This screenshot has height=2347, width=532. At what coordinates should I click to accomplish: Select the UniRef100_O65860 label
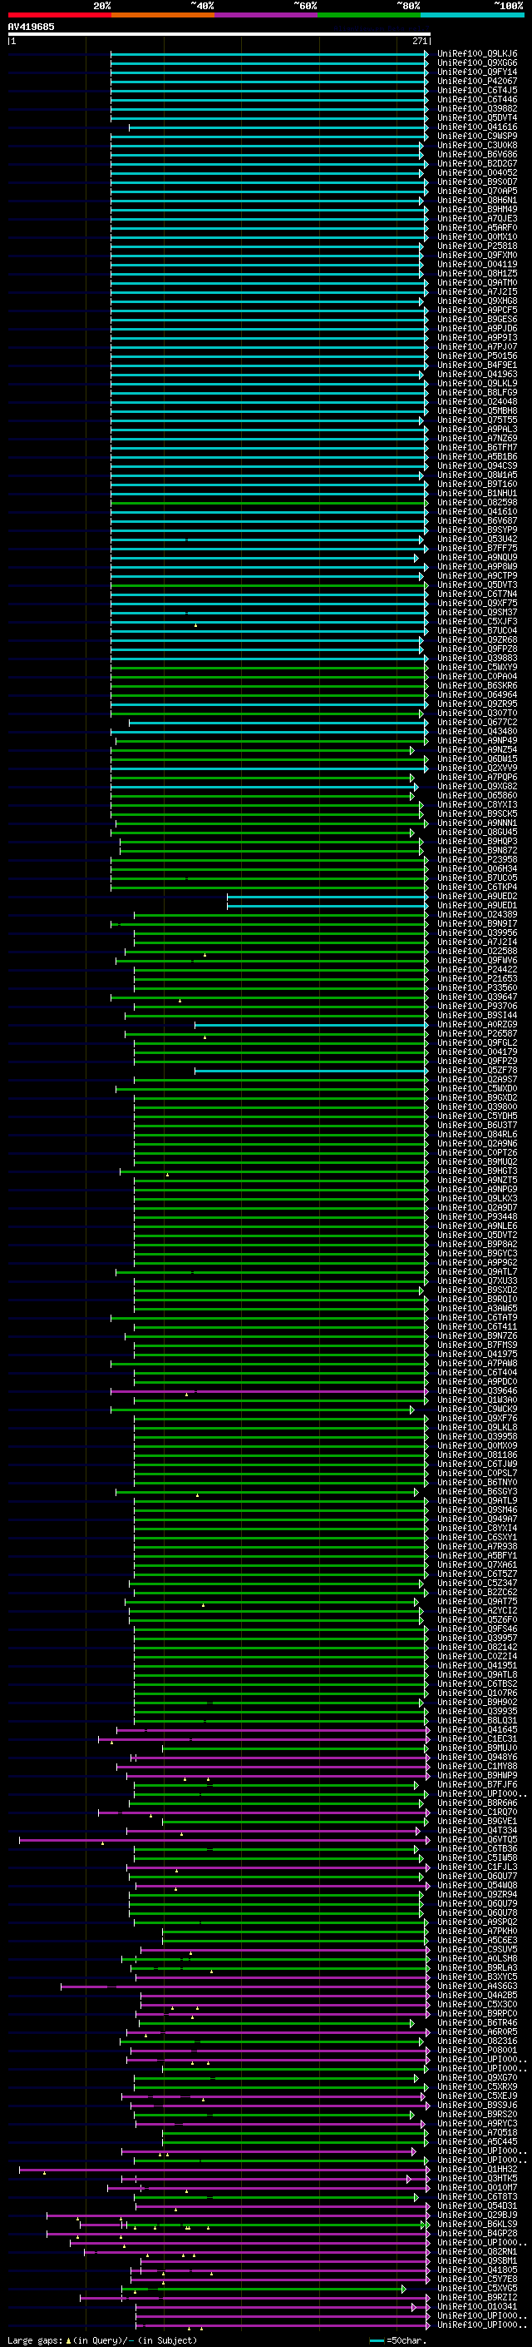(477, 795)
